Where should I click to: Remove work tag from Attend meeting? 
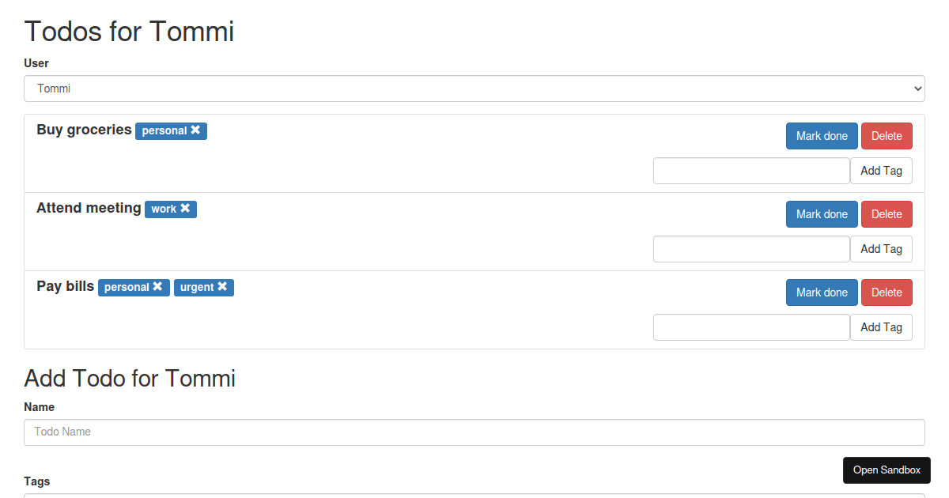click(185, 209)
